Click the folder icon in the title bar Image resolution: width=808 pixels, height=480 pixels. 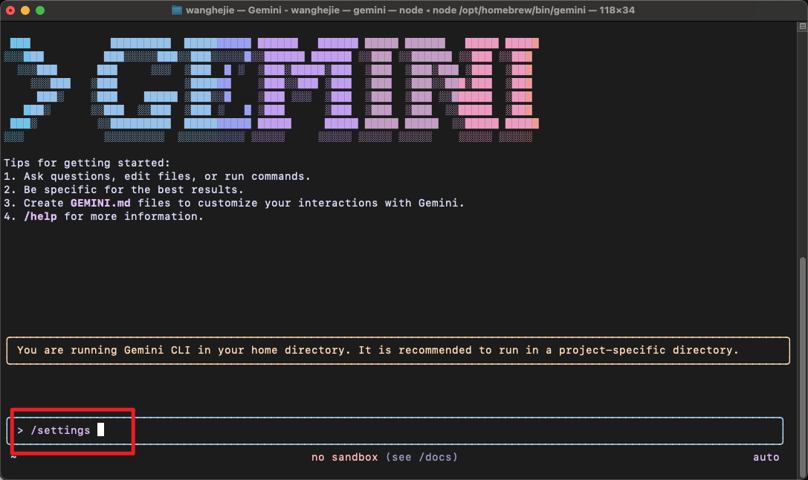177,10
